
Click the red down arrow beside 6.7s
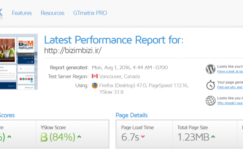143,136
